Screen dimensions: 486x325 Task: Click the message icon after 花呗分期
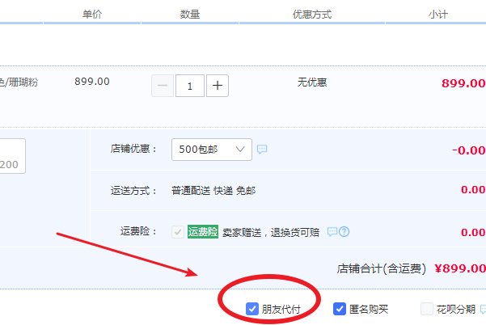pos(483,309)
